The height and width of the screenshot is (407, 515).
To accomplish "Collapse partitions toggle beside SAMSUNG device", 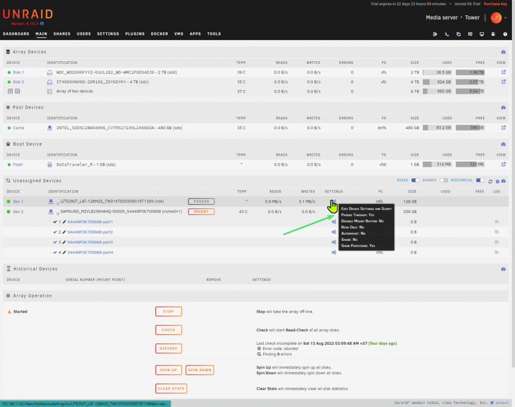I will click(x=58, y=214).
